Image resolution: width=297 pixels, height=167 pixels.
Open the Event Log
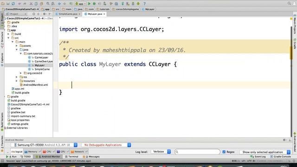[258, 157]
